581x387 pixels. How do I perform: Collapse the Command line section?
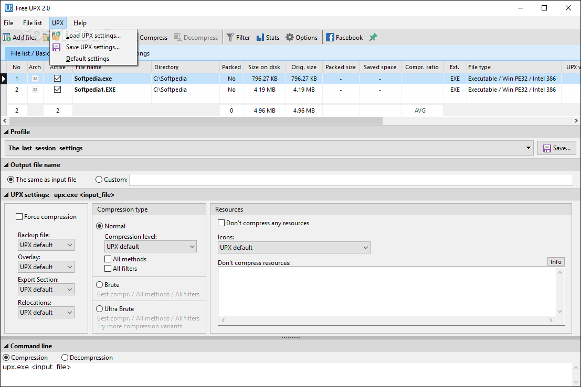(x=6, y=346)
